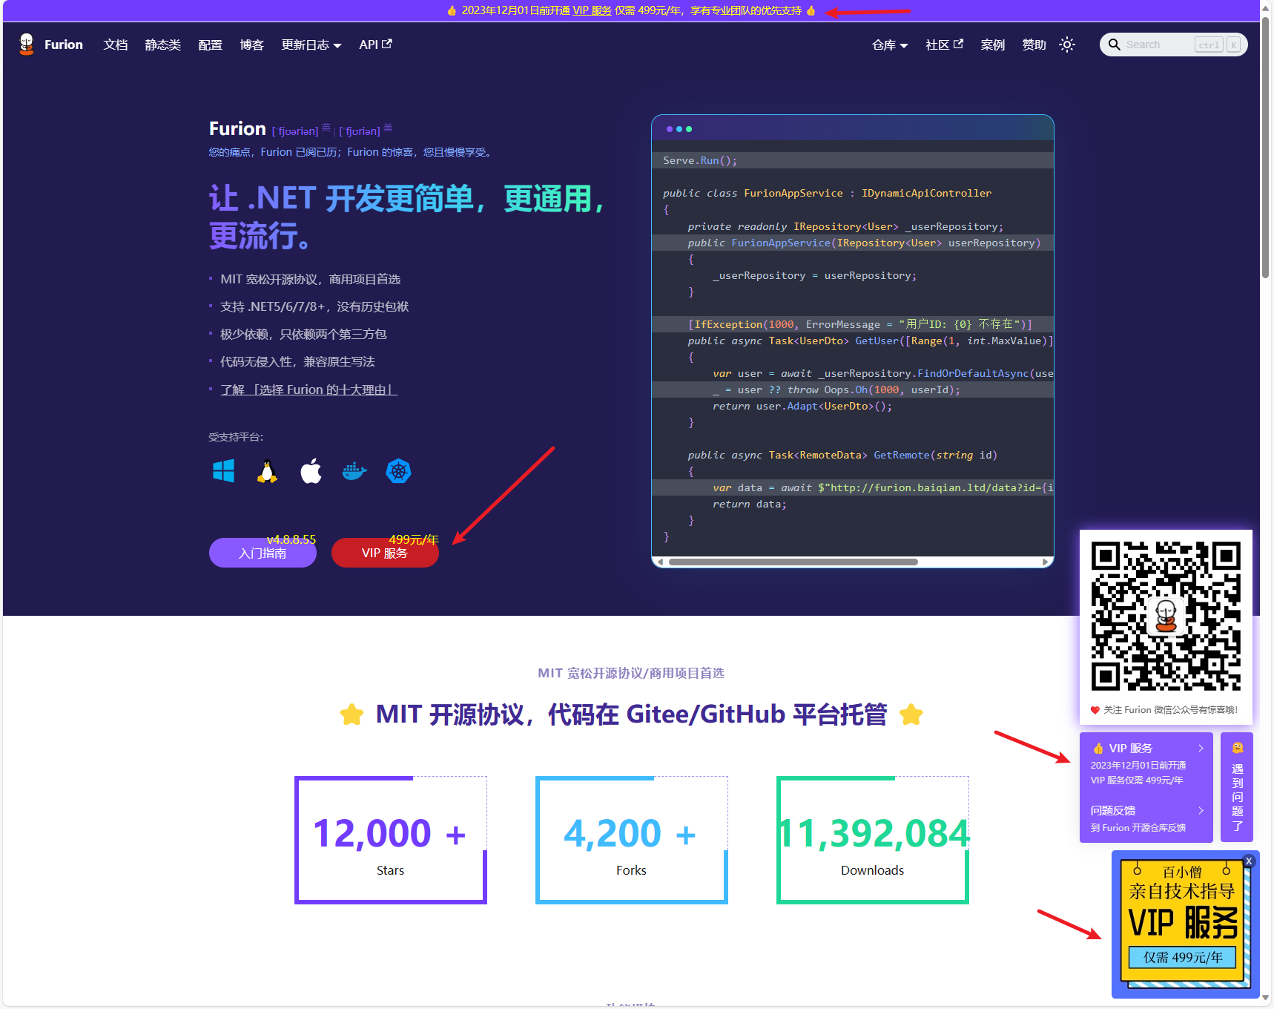The image size is (1274, 1009).
Task: Click the yellow 499元/年 price label
Action: 414,539
